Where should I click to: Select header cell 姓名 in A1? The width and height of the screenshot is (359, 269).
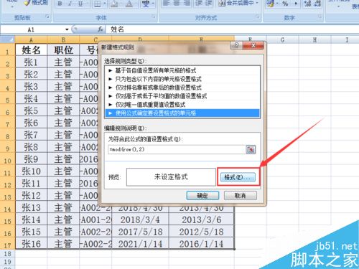31,50
